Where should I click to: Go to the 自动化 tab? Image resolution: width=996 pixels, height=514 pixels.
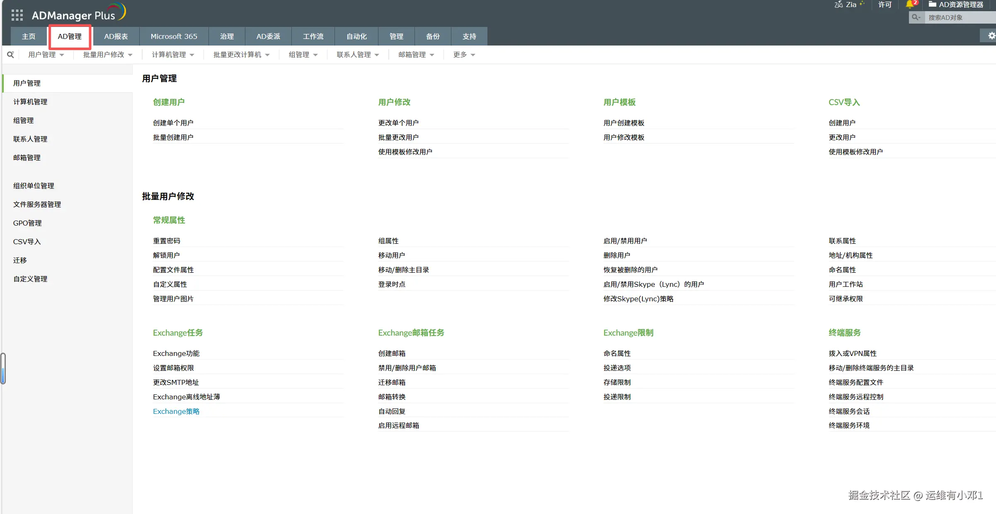click(356, 36)
